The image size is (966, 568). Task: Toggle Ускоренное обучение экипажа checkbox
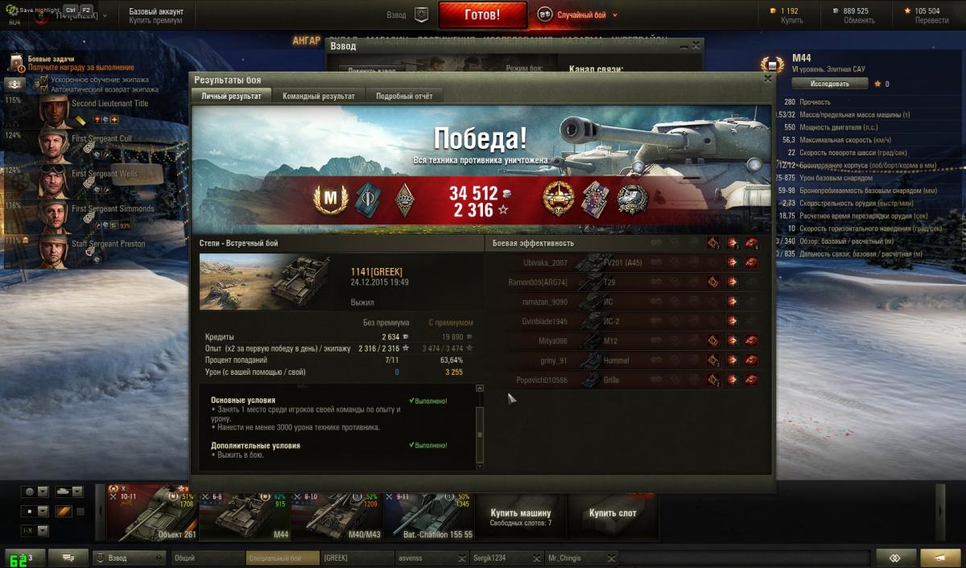[44, 80]
